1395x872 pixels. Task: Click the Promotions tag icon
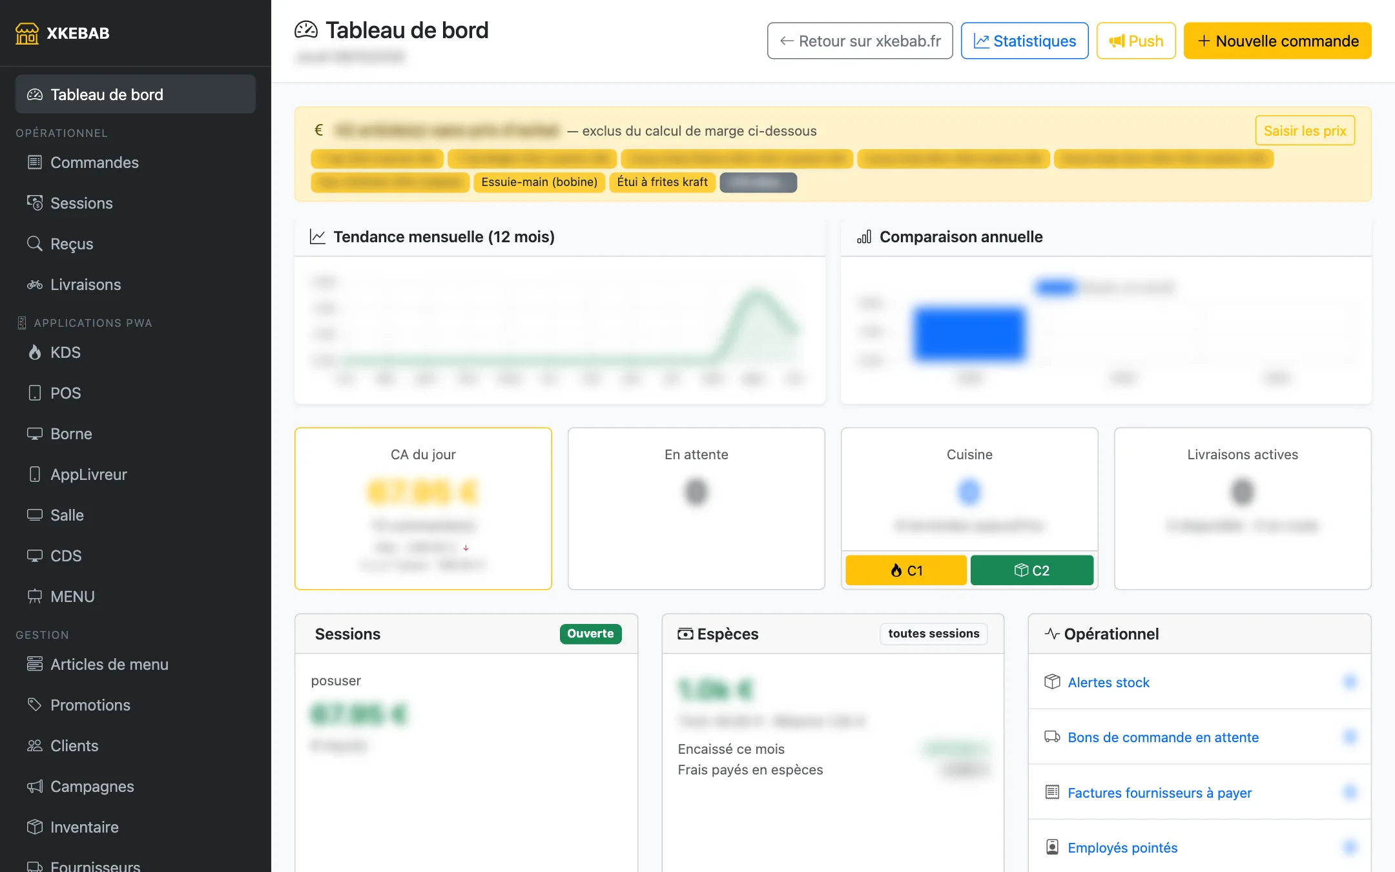(x=35, y=705)
